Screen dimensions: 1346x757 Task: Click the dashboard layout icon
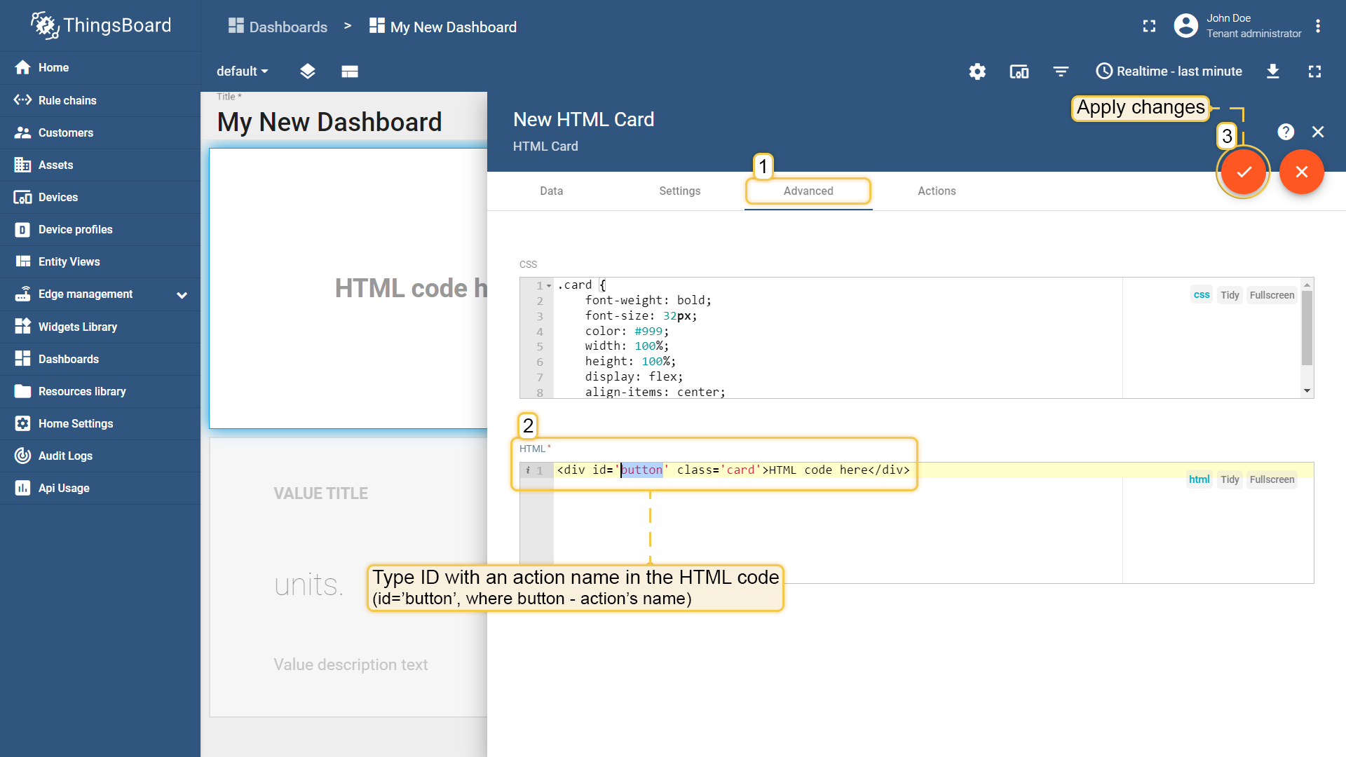point(350,71)
